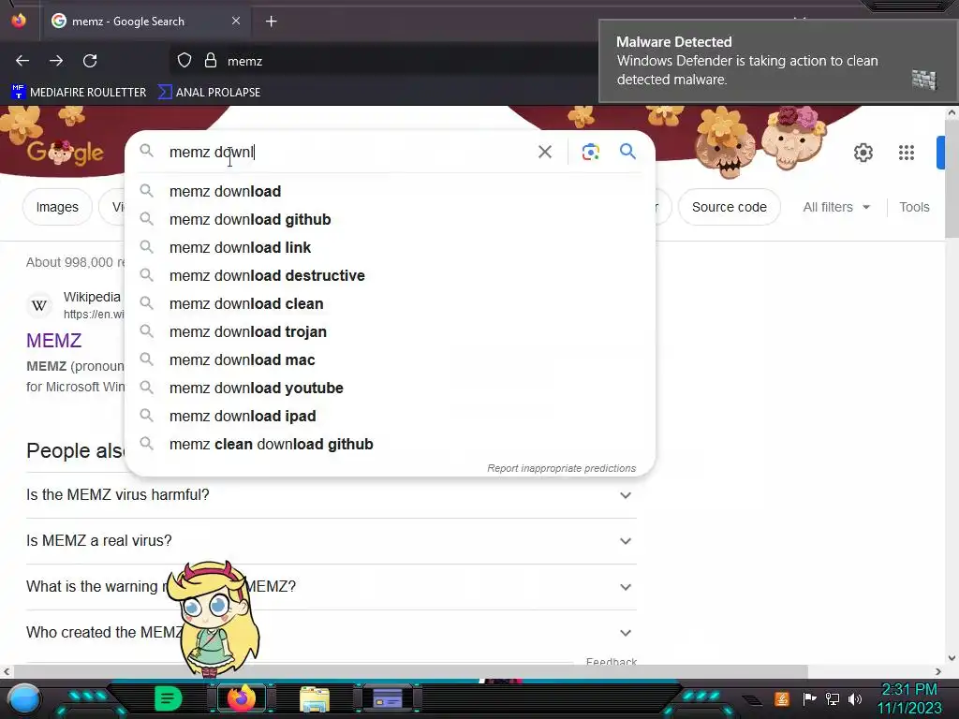Clear the search box with the X icon
The width and height of the screenshot is (959, 719).
tap(544, 152)
